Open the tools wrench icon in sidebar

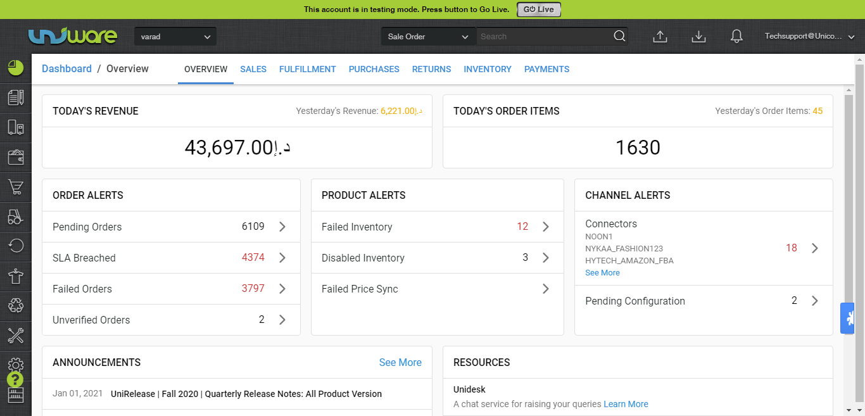[x=15, y=336]
